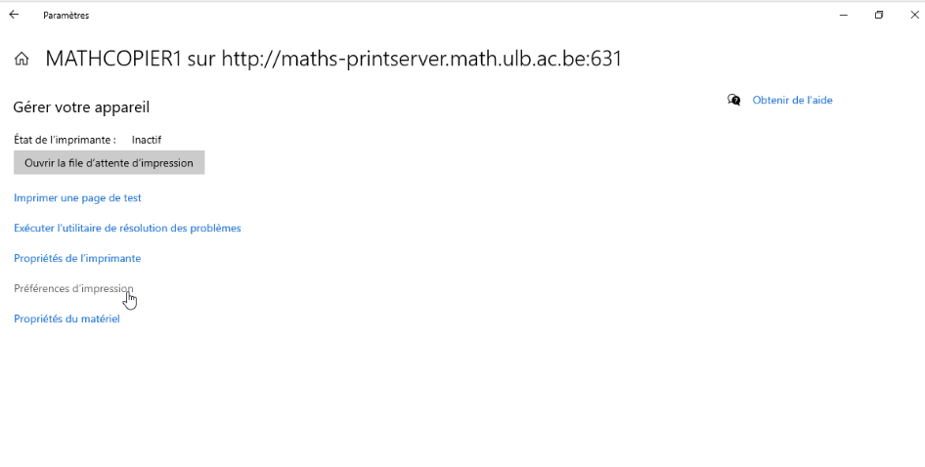This screenshot has height=467, width=925.
Task: Open the 'Préférences d'impression' link
Action: click(x=73, y=288)
